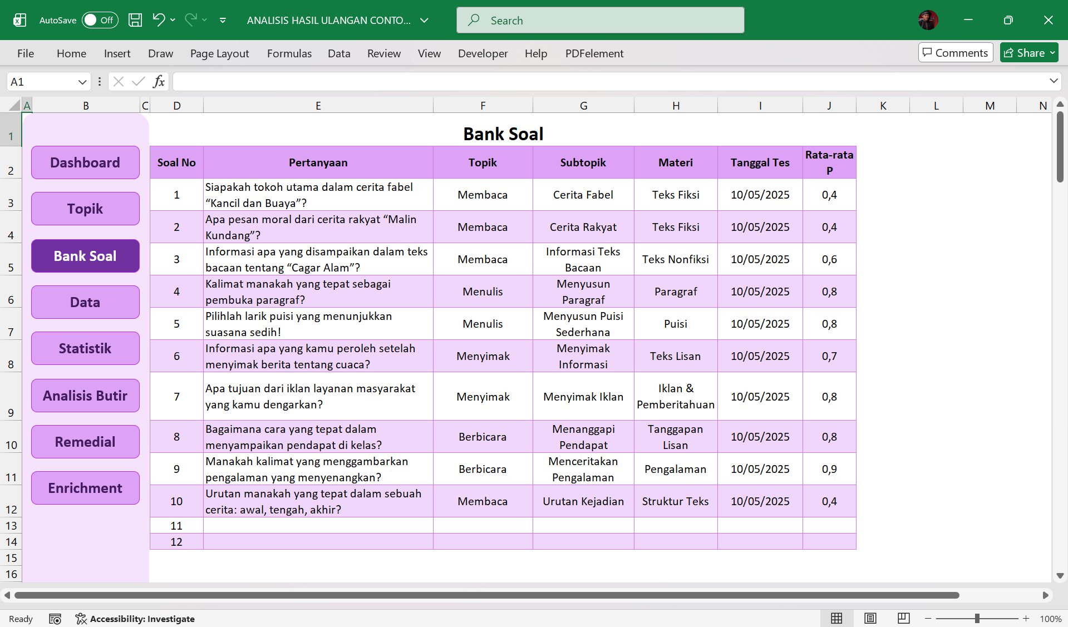This screenshot has height=627, width=1068.
Task: Open the Undo history dropdown arrow
Action: click(x=173, y=20)
